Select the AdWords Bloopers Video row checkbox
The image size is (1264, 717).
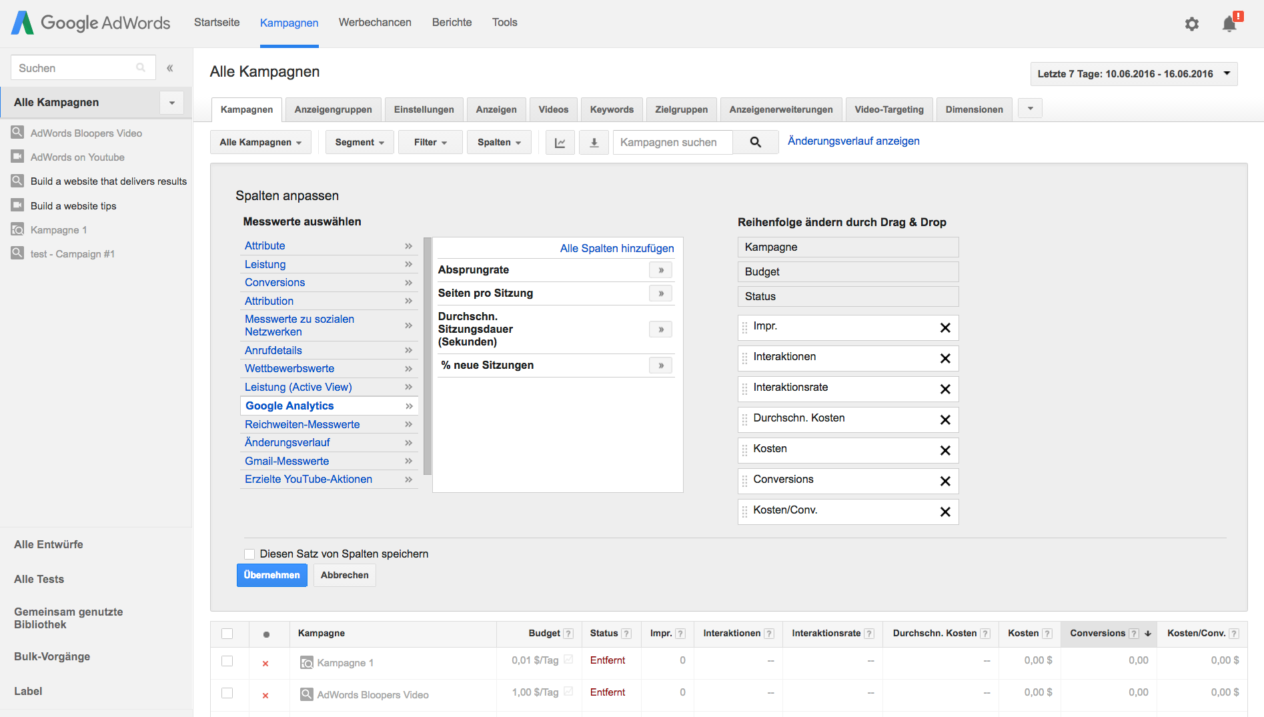tap(227, 693)
